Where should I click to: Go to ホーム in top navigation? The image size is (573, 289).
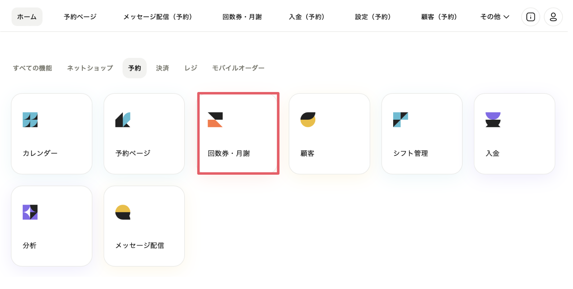27,17
